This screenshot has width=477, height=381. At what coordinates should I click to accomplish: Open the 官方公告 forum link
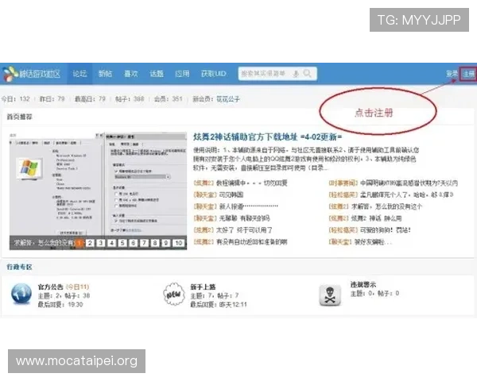coord(51,287)
